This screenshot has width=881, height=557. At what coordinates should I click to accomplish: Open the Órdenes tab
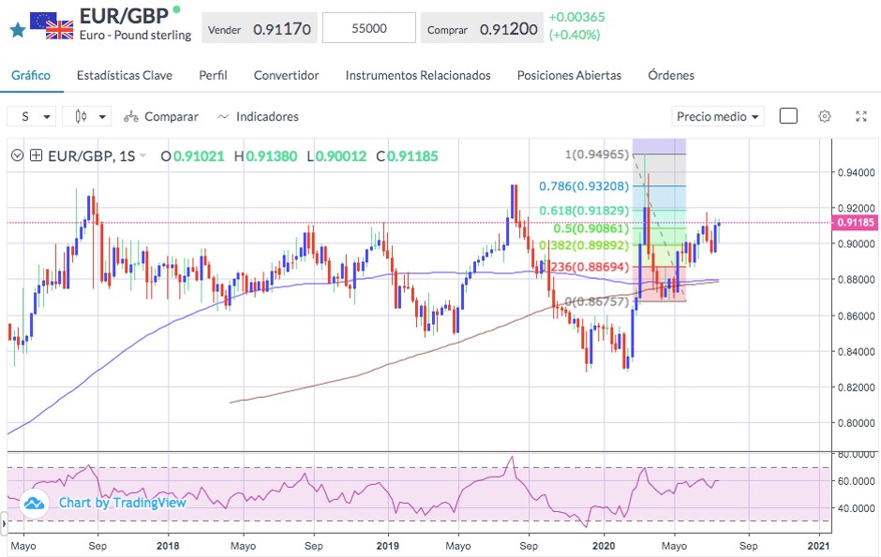pyautogui.click(x=671, y=75)
